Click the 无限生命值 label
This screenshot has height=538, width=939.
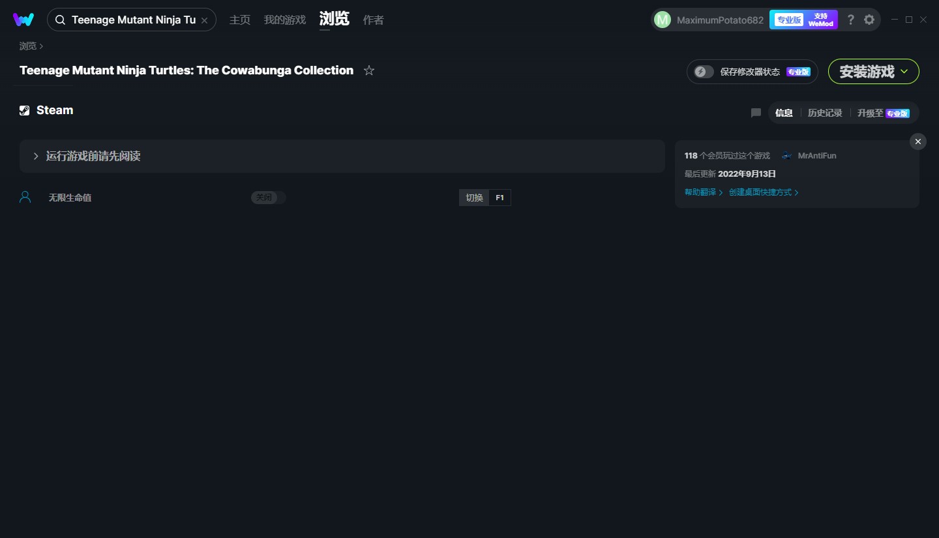click(70, 198)
